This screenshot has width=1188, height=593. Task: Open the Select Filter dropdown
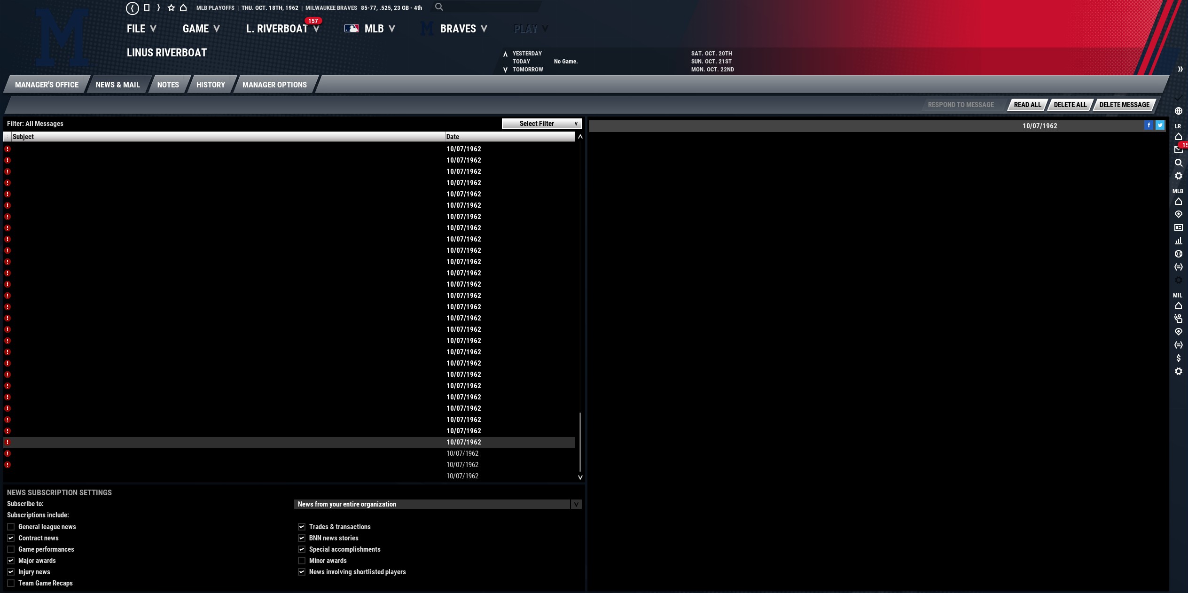(541, 124)
